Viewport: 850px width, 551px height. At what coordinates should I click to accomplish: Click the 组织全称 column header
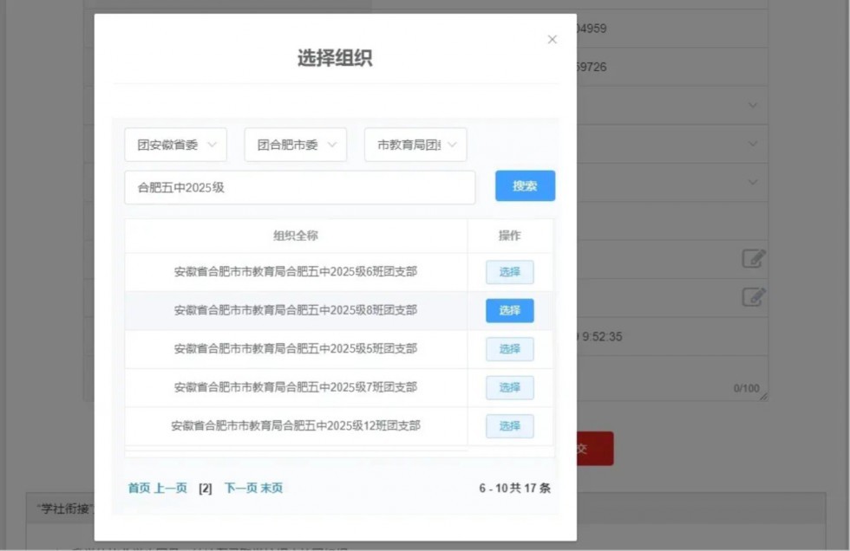296,236
